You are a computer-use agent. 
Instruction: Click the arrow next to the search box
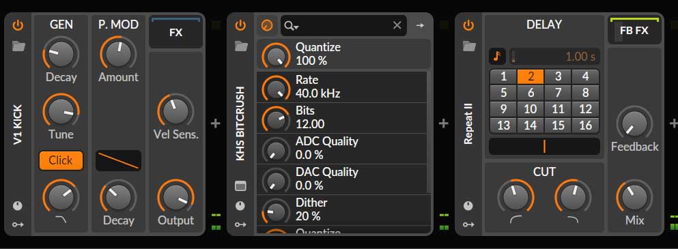pyautogui.click(x=420, y=25)
